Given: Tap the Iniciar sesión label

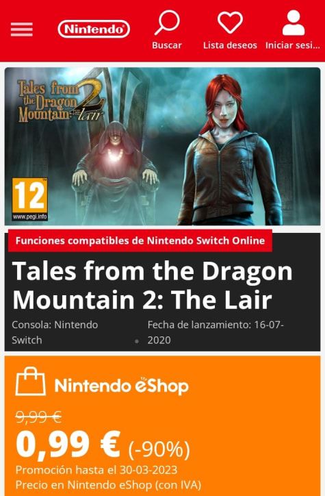Looking at the screenshot, I should click(x=293, y=45).
